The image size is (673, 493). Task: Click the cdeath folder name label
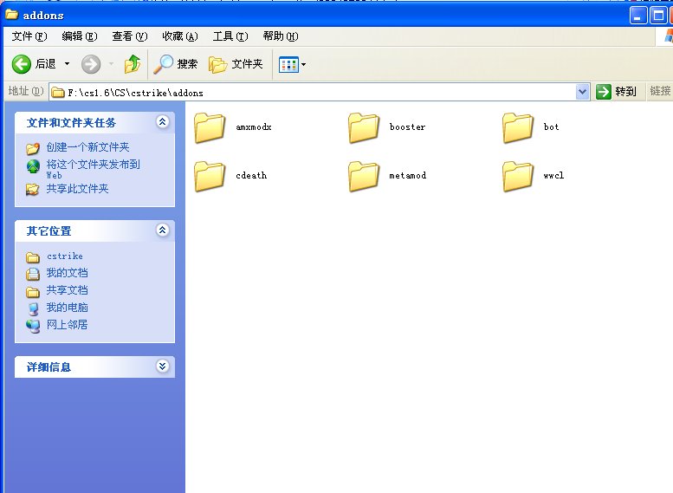(251, 176)
